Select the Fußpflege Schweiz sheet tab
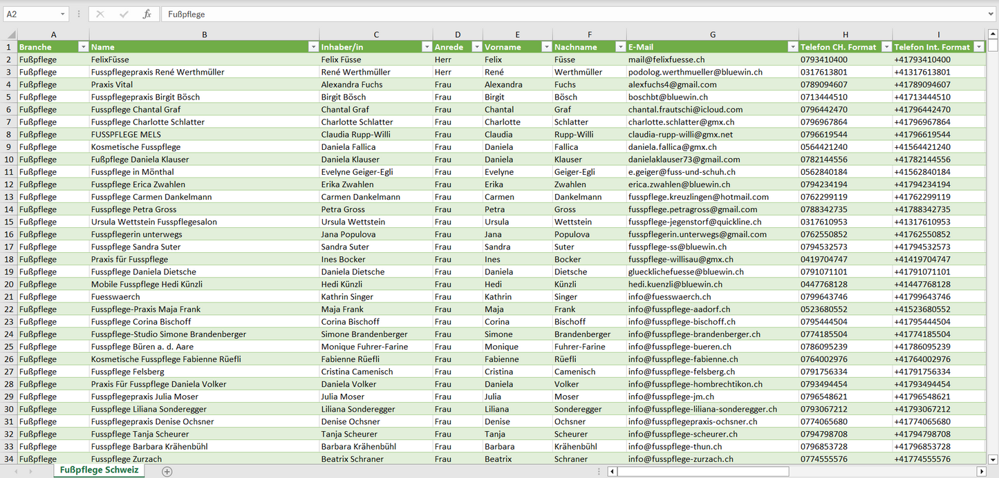Viewport: 999px width, 478px height. pos(99,470)
